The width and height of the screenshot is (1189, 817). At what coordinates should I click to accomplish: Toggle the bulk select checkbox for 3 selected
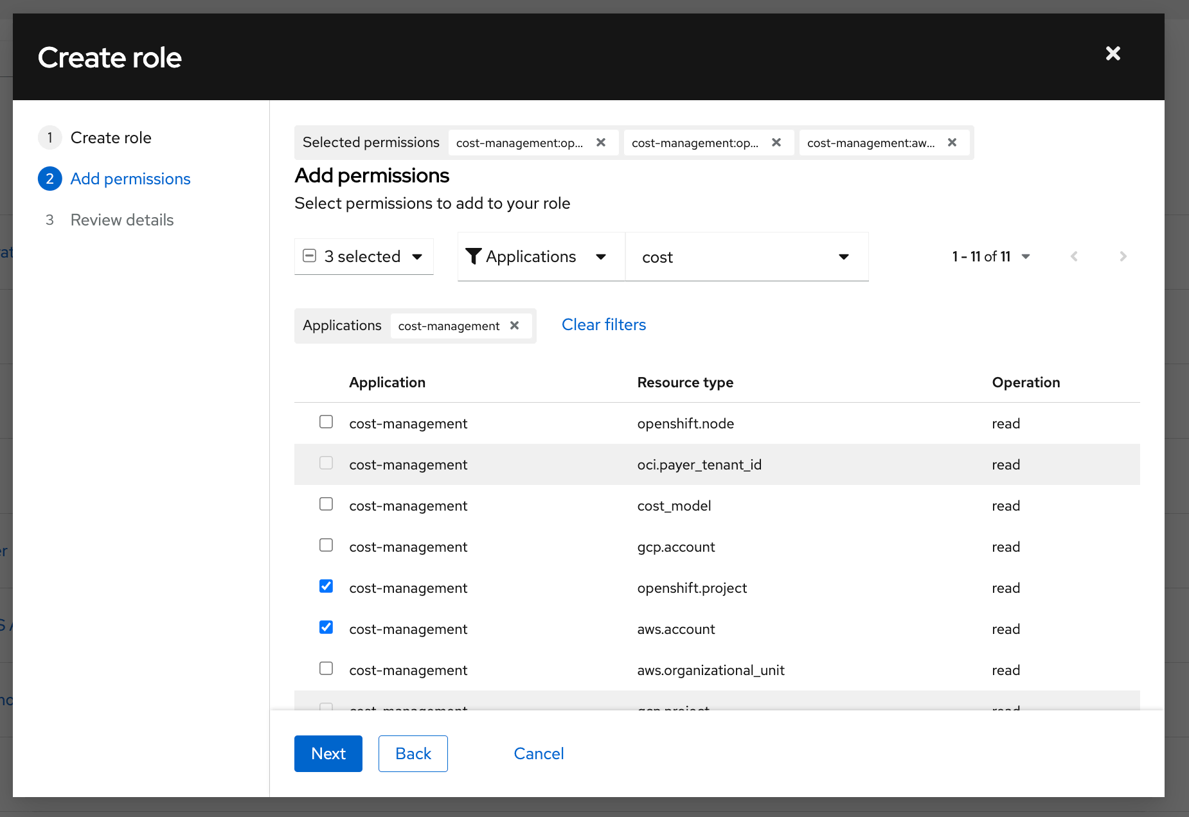[x=309, y=256]
